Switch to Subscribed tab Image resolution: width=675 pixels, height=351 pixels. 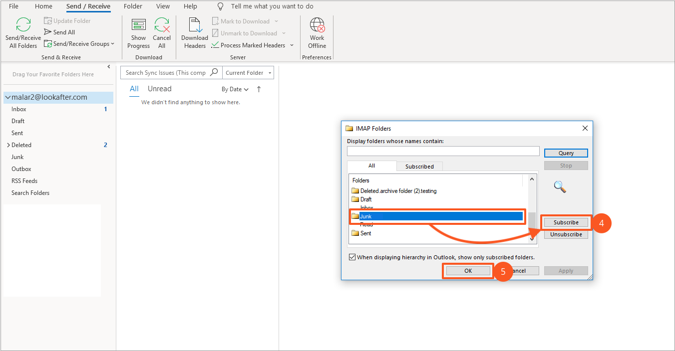(x=419, y=167)
